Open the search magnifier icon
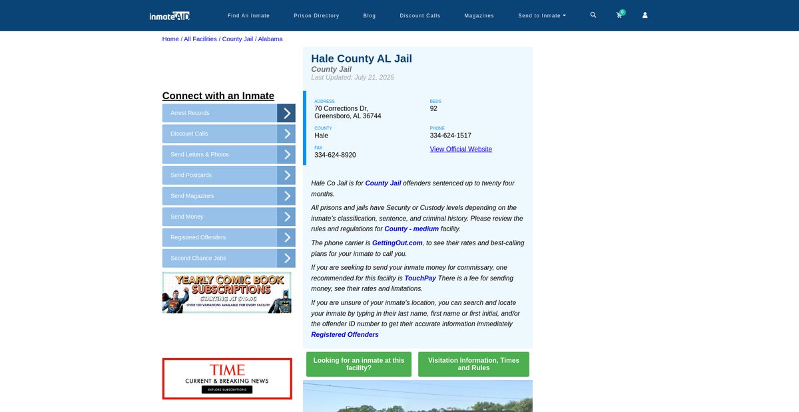Image resolution: width=799 pixels, height=412 pixels. point(593,15)
